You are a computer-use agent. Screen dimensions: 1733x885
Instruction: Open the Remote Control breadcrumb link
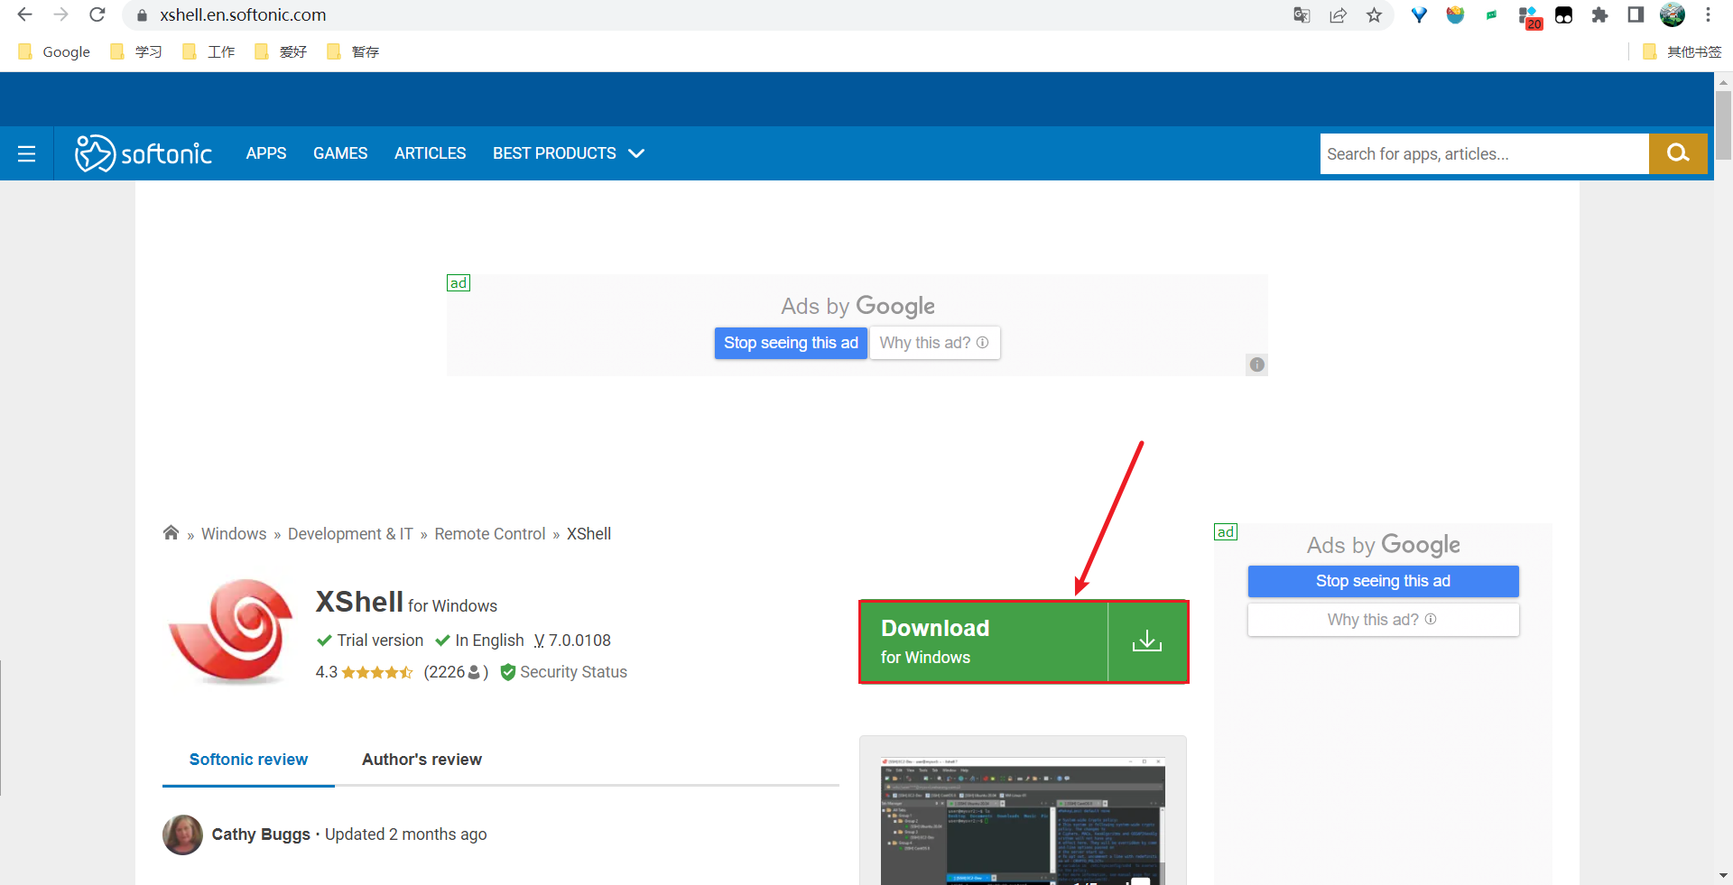pyautogui.click(x=490, y=534)
